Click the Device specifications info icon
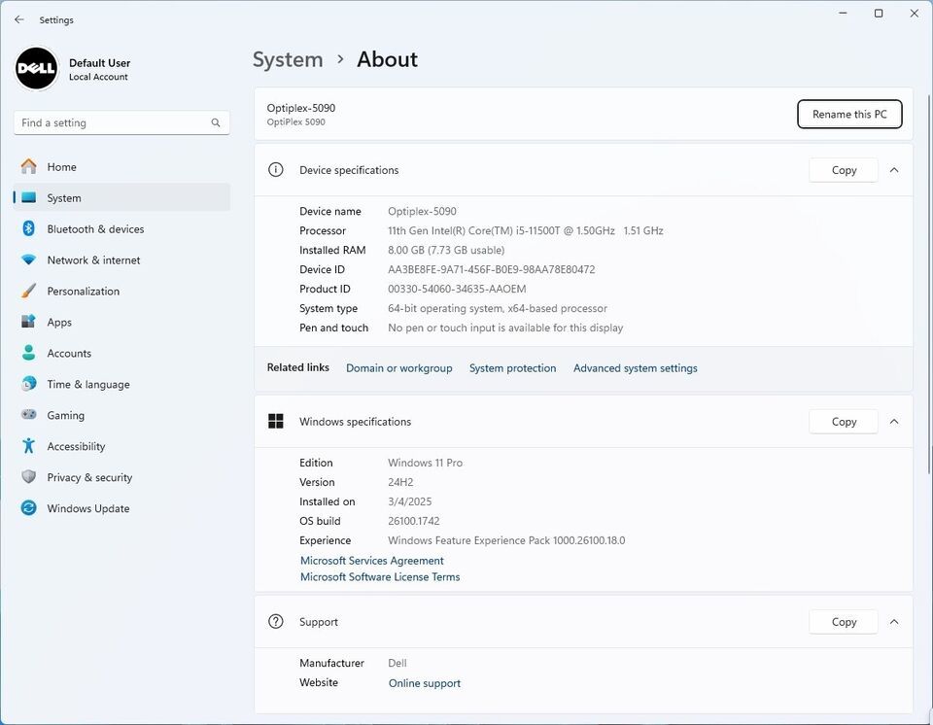 [x=275, y=170]
